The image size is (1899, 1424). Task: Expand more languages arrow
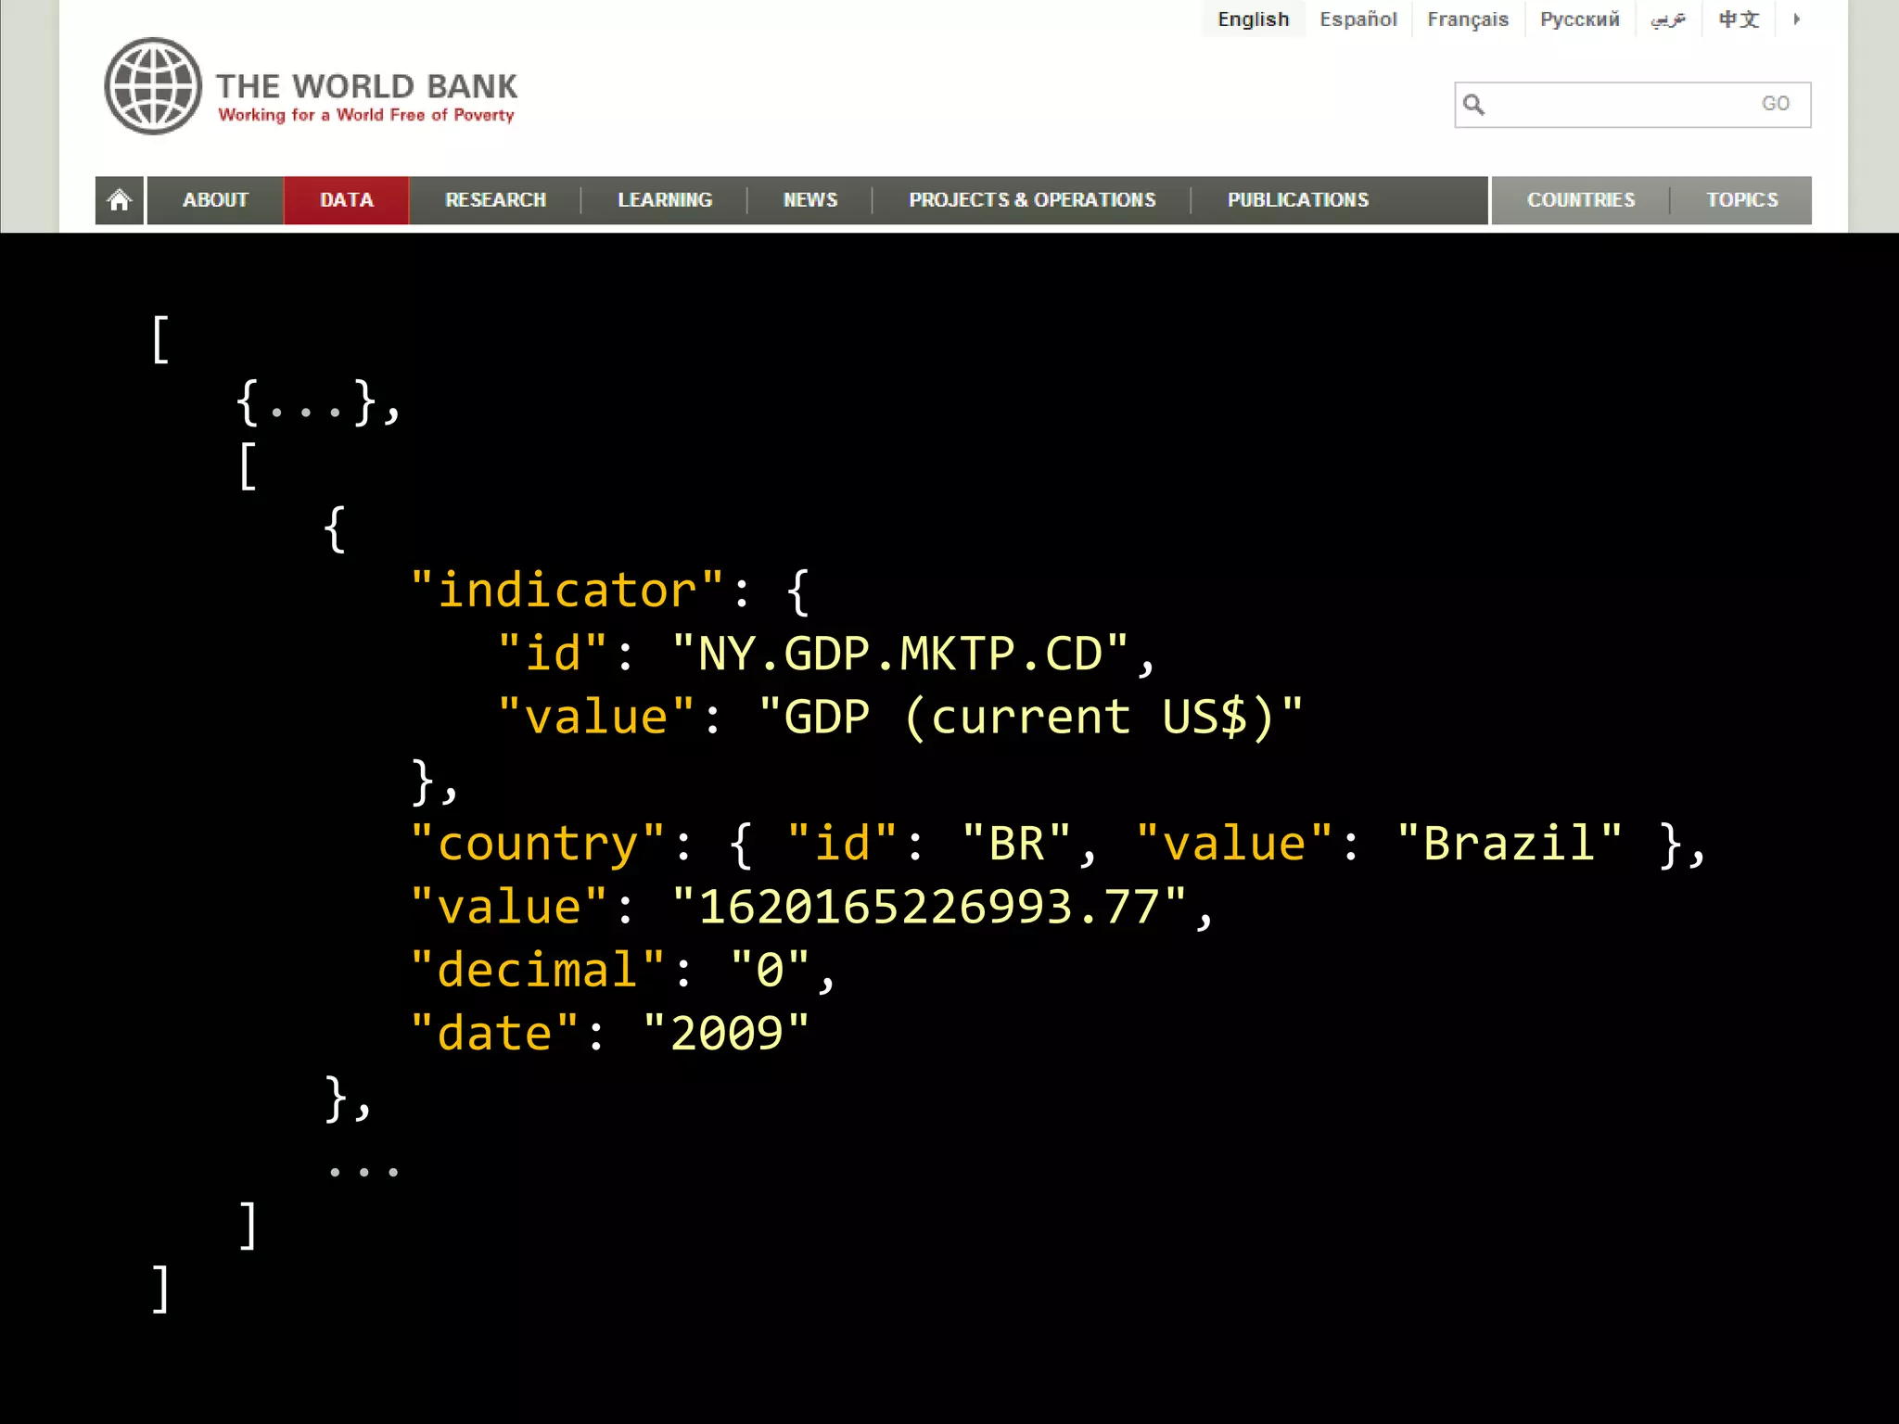(x=1796, y=19)
